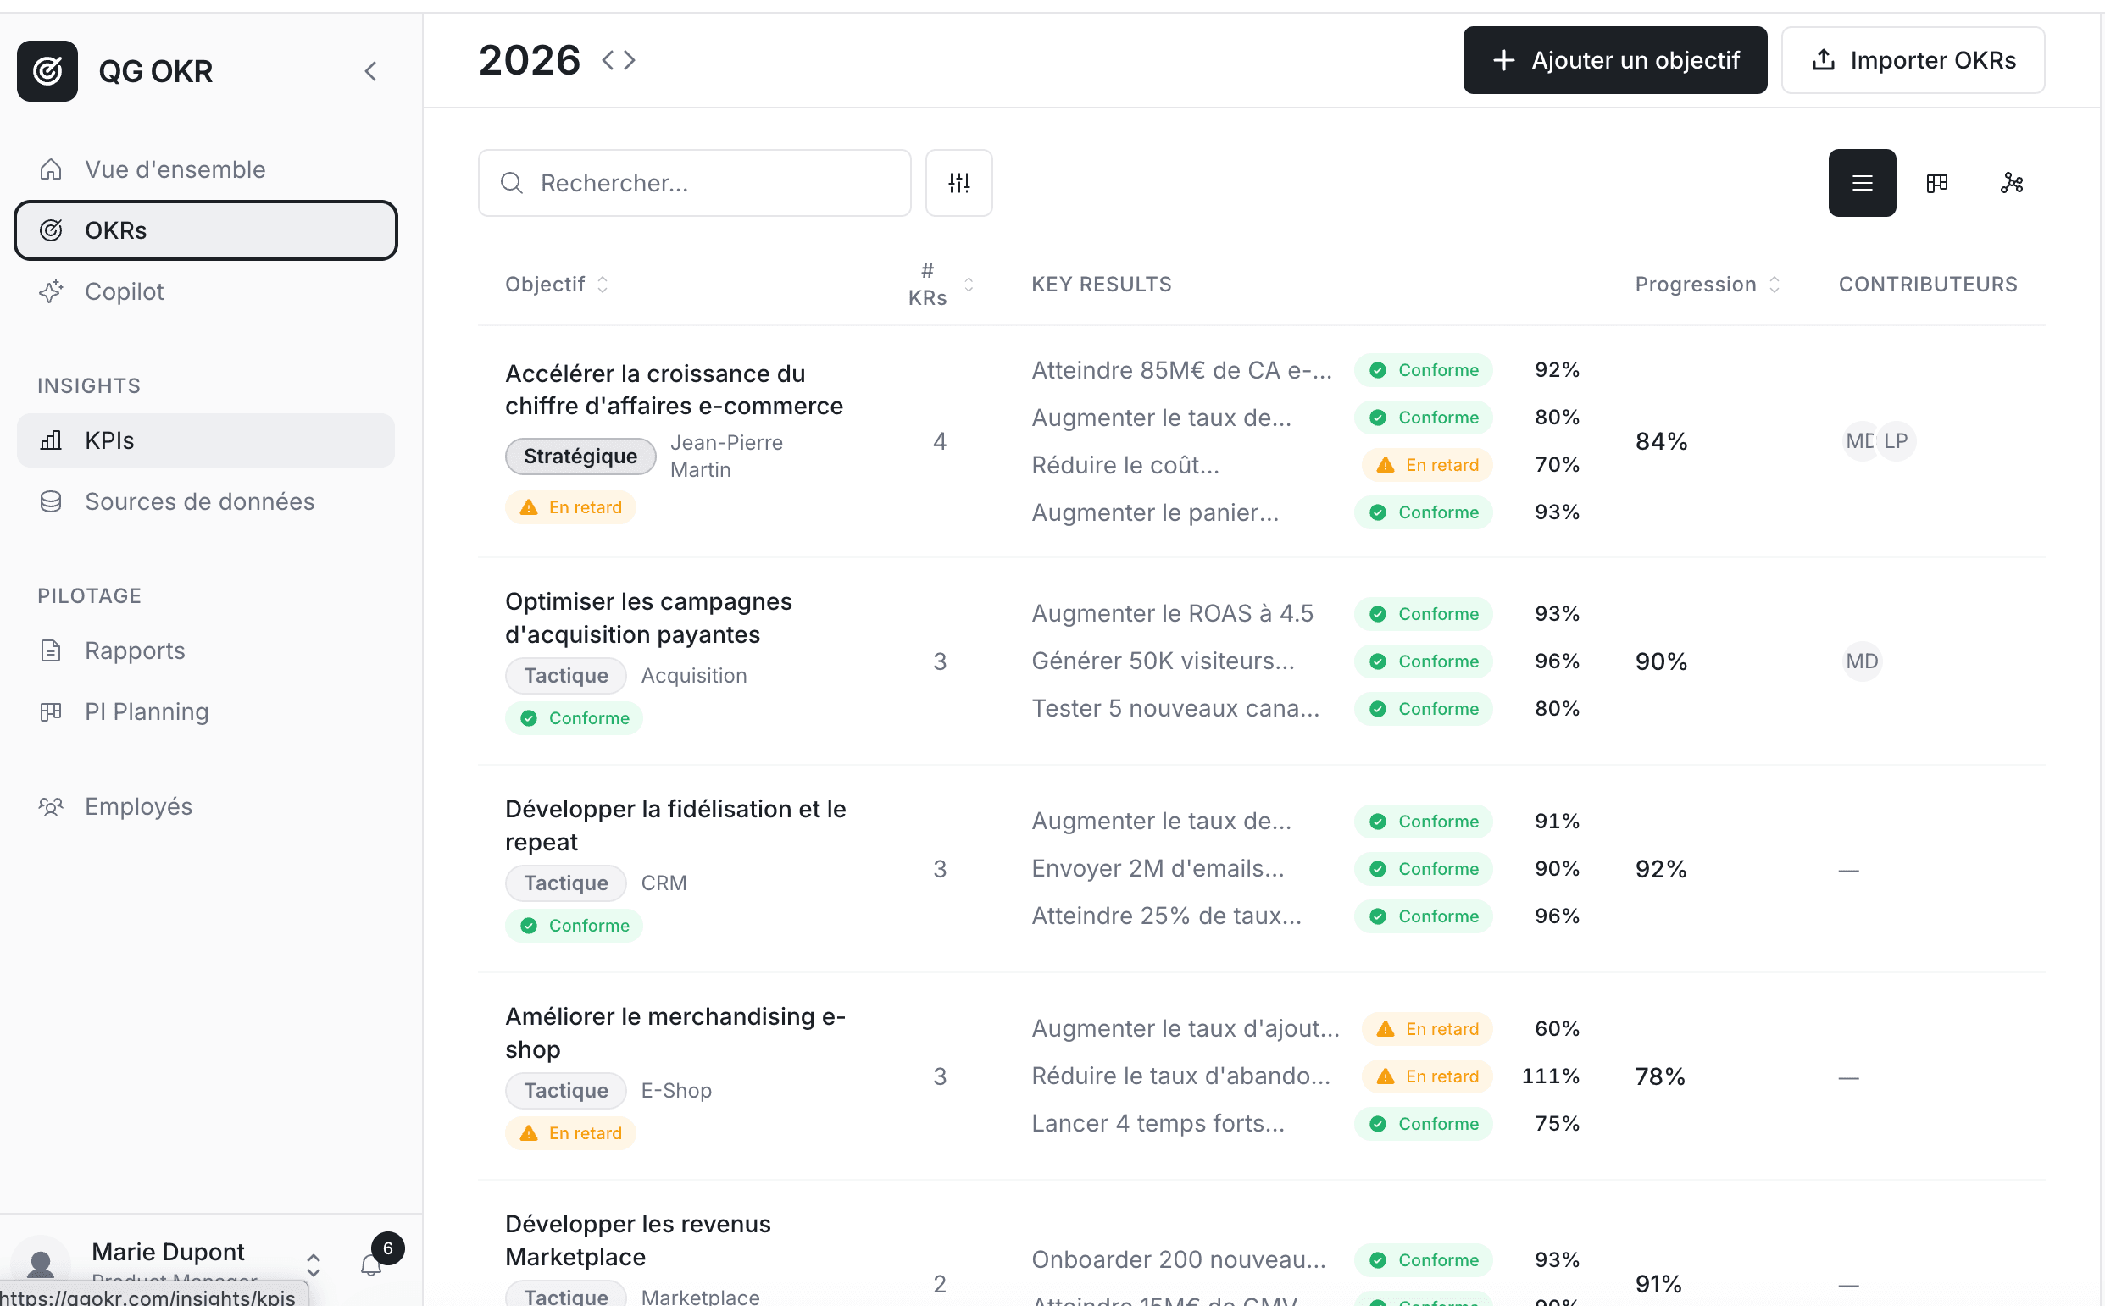This screenshot has height=1306, width=2105.
Task: Open Sources de données icon
Action: coord(51,502)
